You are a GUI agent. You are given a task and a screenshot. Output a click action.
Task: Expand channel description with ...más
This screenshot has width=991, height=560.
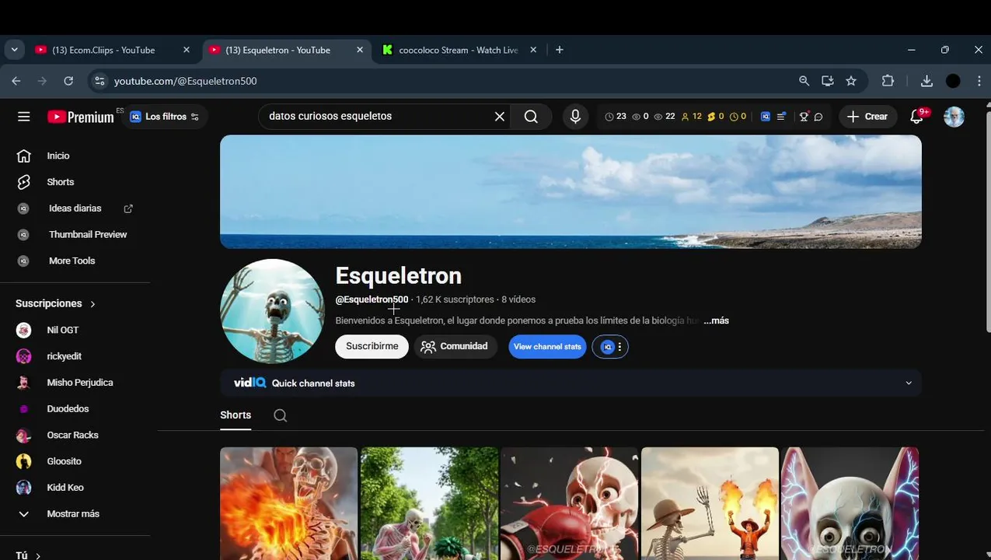tap(716, 320)
